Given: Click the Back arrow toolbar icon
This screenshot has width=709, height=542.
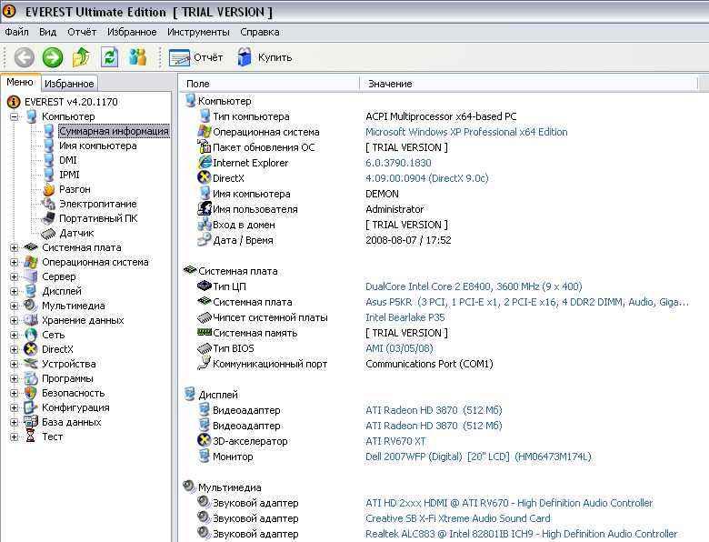Looking at the screenshot, I should 24,57.
